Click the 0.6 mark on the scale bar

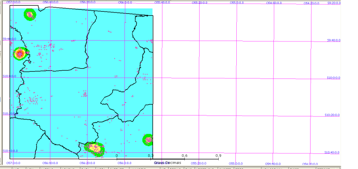click(x=184, y=156)
